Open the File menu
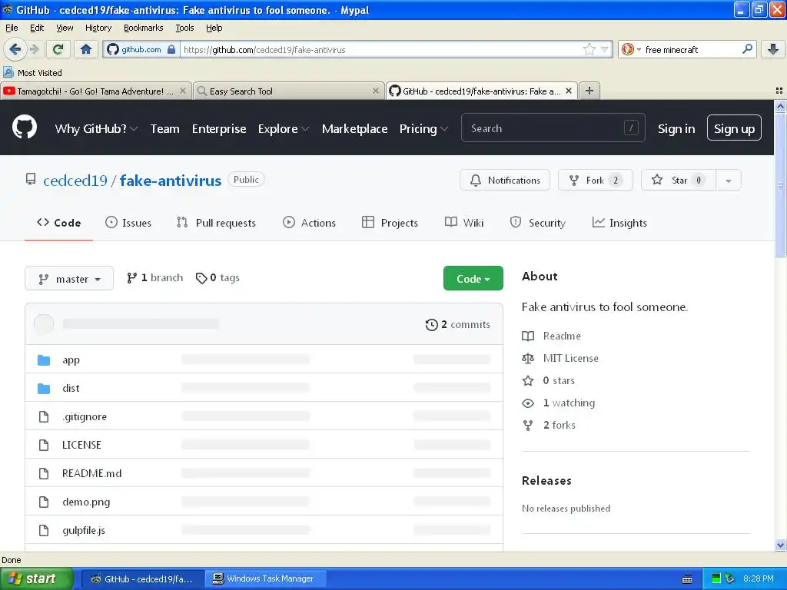Screen dimensions: 787x590 12,28
